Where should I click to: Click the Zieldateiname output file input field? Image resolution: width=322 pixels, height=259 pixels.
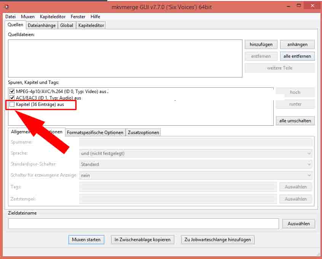pyautogui.click(x=143, y=224)
